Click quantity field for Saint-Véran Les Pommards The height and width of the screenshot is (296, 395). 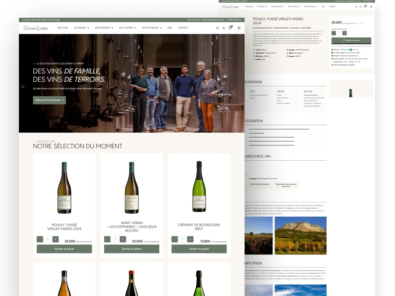pyautogui.click(x=115, y=239)
